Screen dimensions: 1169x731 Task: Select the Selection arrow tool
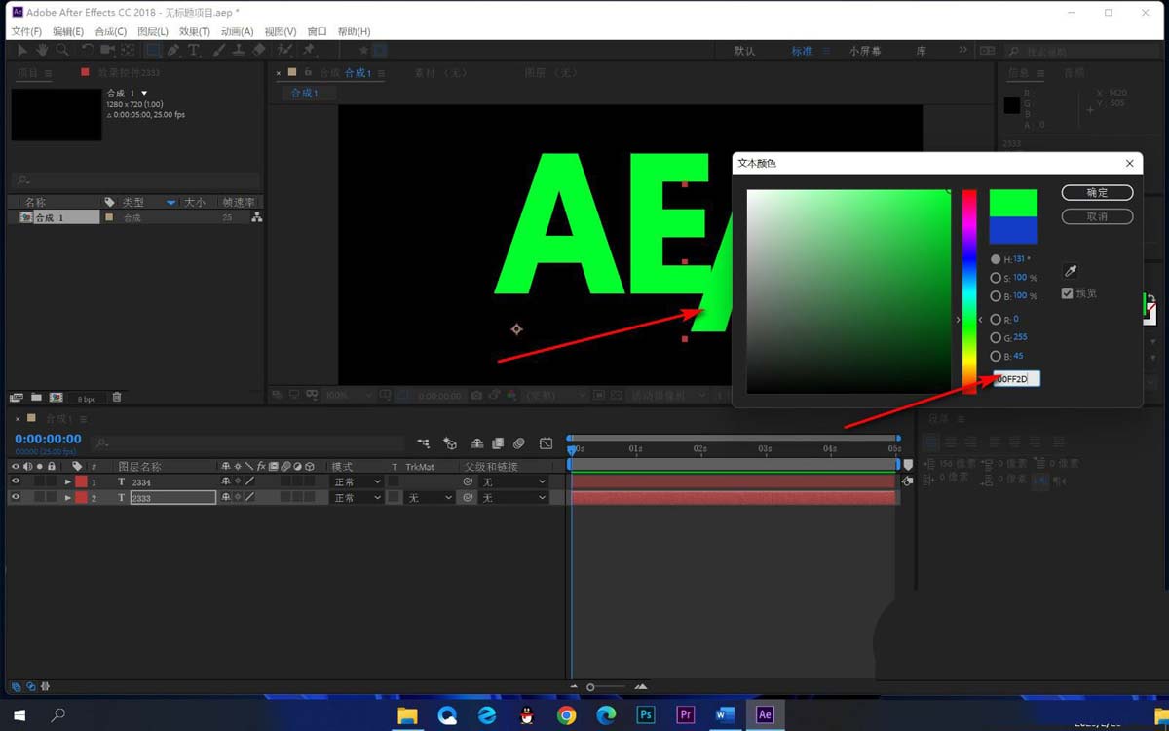23,50
